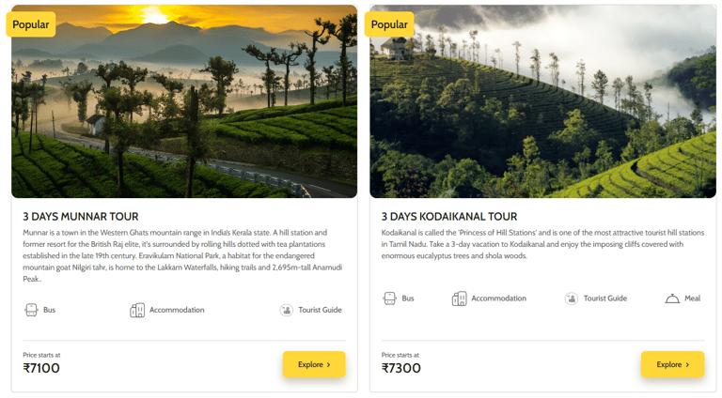Image resolution: width=722 pixels, height=398 pixels.
Task: Click the ₹7100 price on Munnar card
Action: point(41,368)
